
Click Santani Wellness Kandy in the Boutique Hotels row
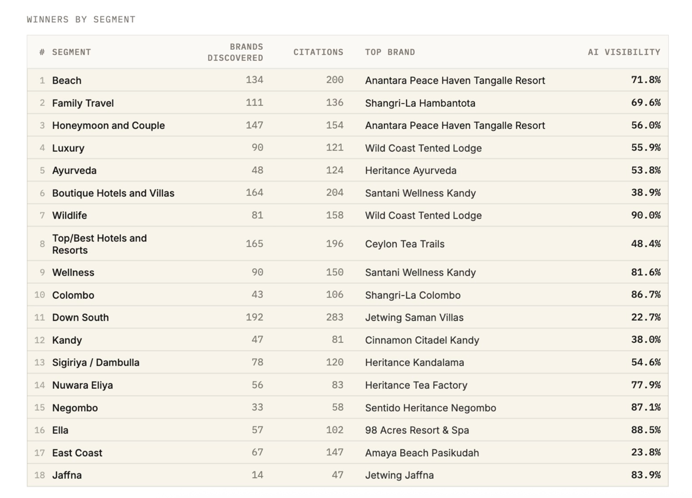tap(421, 193)
